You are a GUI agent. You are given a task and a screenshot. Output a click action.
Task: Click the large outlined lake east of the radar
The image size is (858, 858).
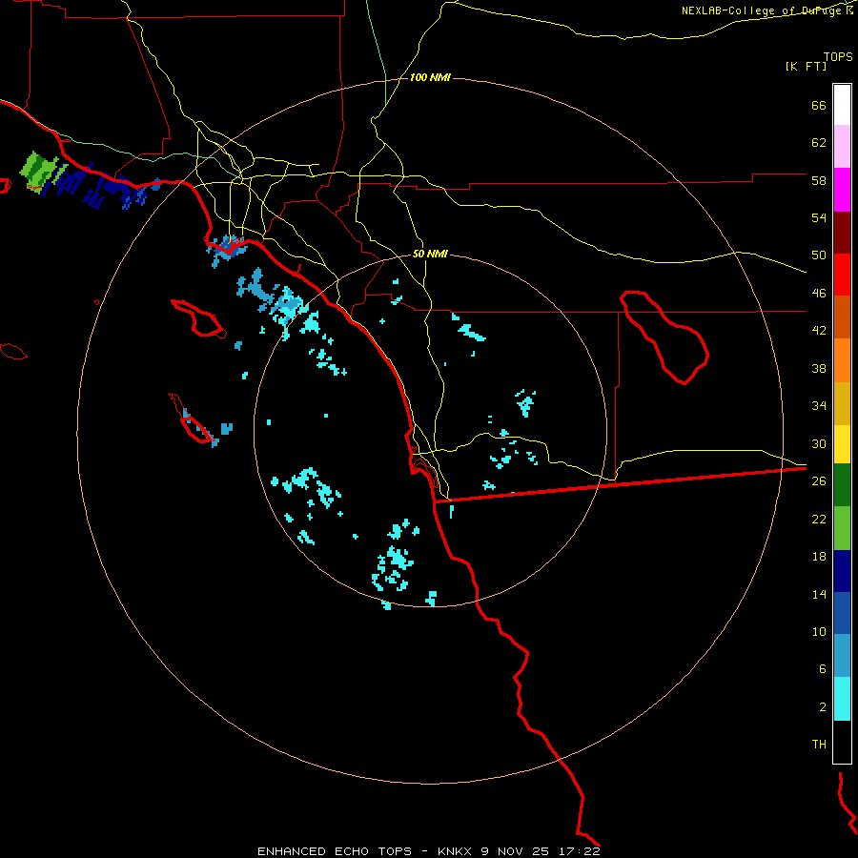(664, 337)
